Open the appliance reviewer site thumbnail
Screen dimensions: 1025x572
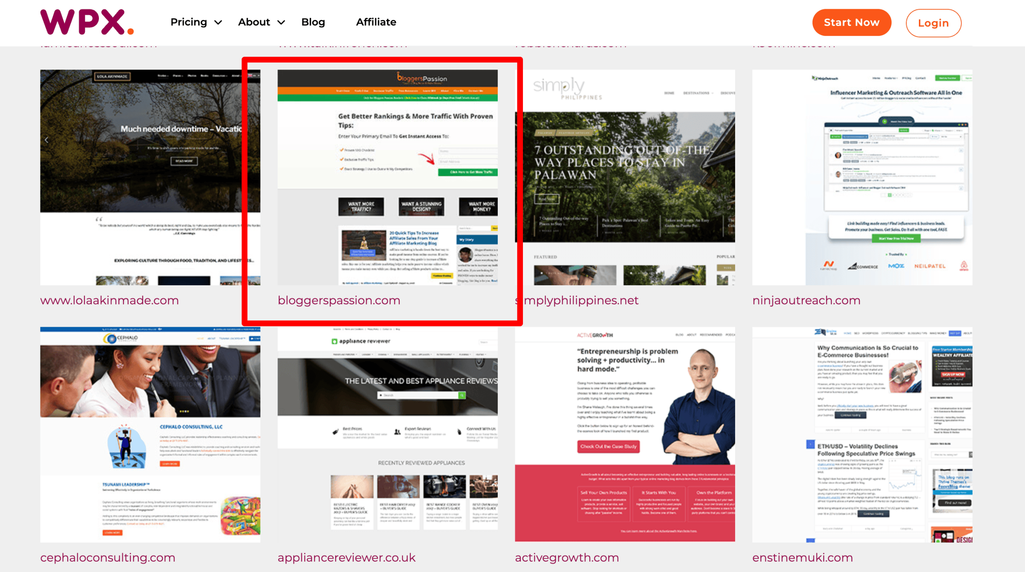(x=387, y=434)
